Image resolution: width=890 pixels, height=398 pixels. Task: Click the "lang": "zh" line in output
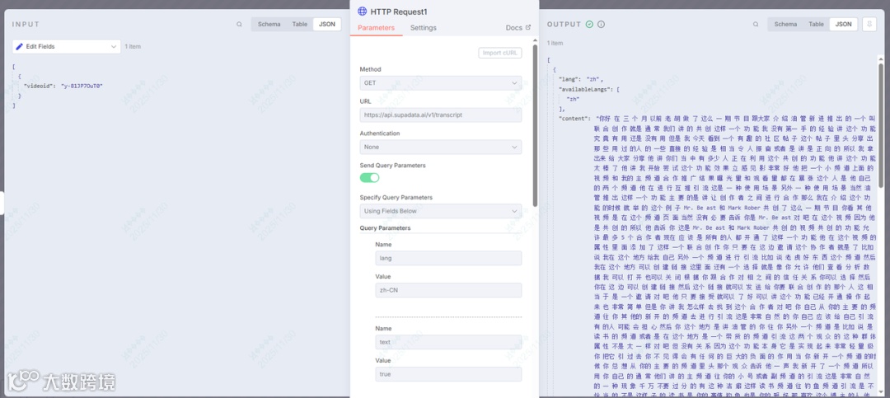click(581, 79)
